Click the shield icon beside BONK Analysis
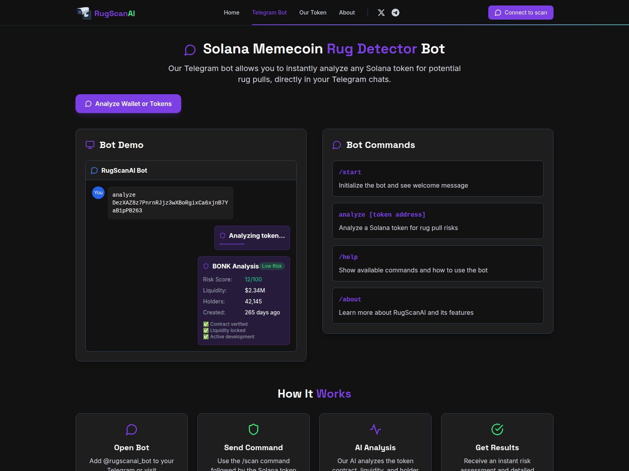The height and width of the screenshot is (471, 629). (x=206, y=266)
